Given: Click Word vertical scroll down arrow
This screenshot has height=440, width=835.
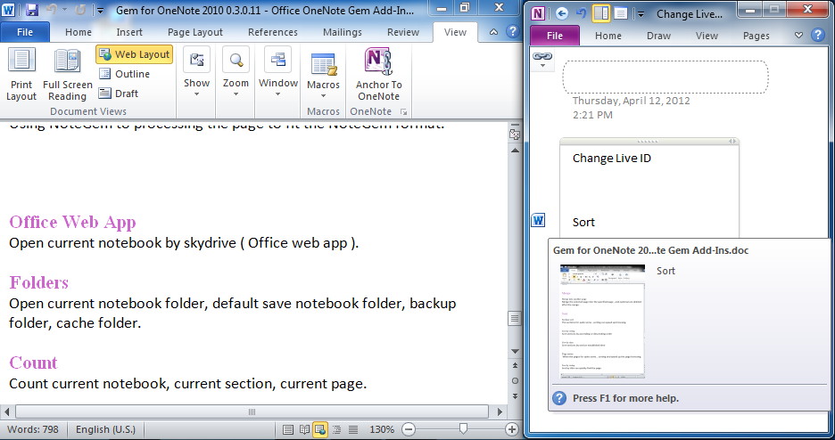Looking at the screenshot, I should click(x=515, y=351).
